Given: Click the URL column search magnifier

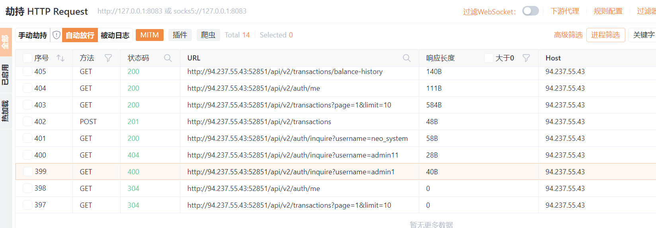Looking at the screenshot, I should (406, 58).
